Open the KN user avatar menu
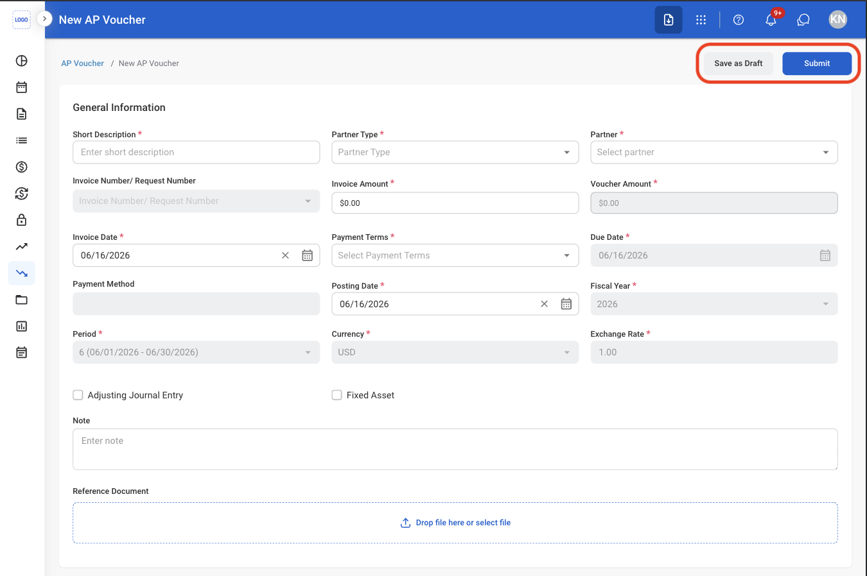The width and height of the screenshot is (867, 576). click(x=837, y=19)
